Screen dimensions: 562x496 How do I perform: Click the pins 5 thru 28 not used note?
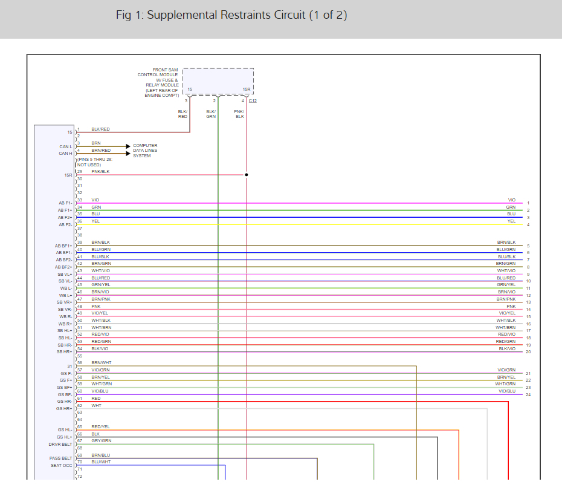(x=95, y=162)
